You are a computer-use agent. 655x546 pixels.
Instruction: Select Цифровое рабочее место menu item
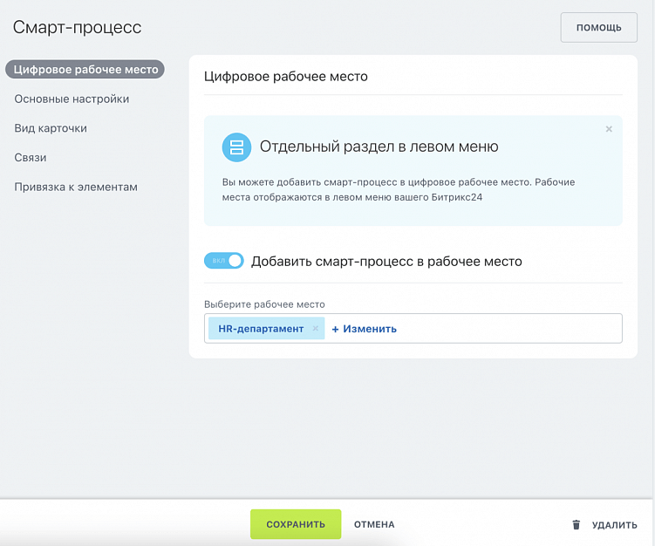[85, 70]
